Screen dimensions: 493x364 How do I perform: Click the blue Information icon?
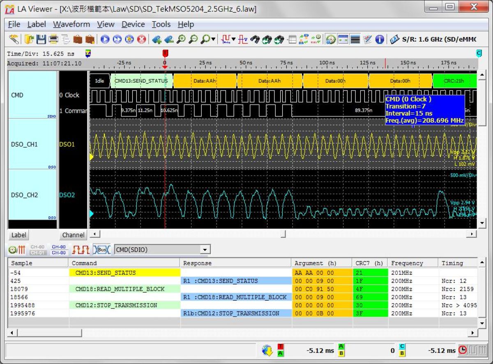(x=380, y=39)
